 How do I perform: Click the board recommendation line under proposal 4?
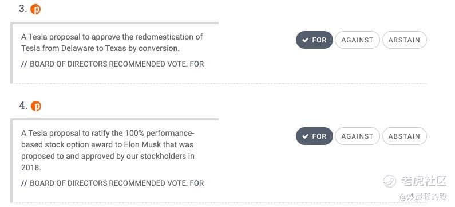[113, 183]
